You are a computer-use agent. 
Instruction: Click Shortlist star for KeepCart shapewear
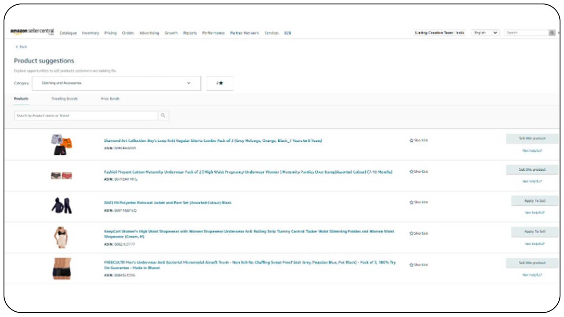coord(419,233)
